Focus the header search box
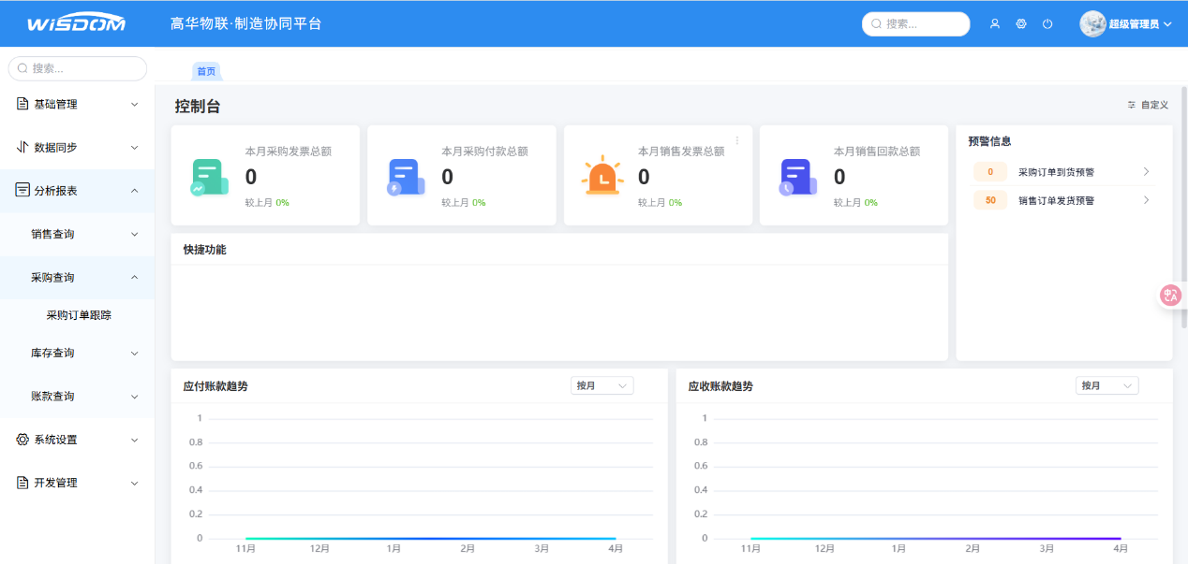 (915, 24)
